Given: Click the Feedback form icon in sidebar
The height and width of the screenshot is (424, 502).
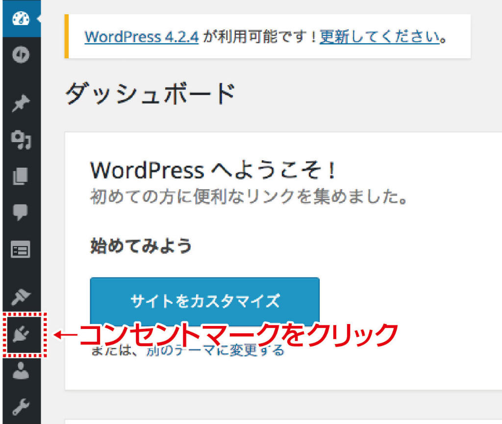Looking at the screenshot, I should [21, 249].
